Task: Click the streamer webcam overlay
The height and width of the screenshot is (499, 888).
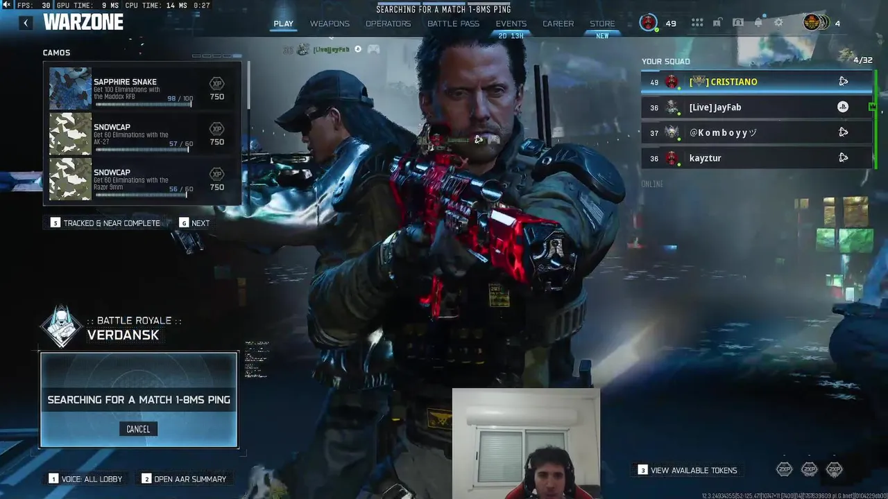Action: click(526, 444)
